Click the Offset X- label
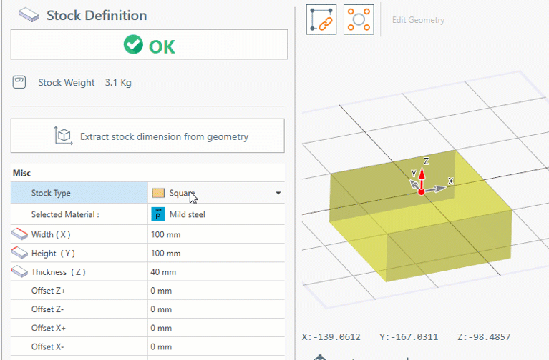Screen dimensions: 549x360 (x=48, y=346)
